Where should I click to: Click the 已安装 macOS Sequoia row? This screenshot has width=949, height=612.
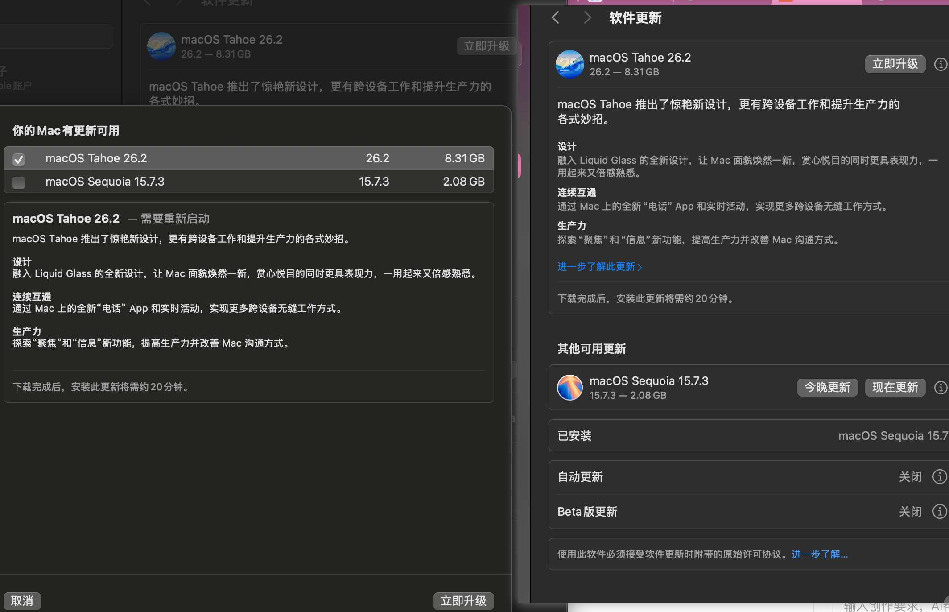[x=749, y=435]
